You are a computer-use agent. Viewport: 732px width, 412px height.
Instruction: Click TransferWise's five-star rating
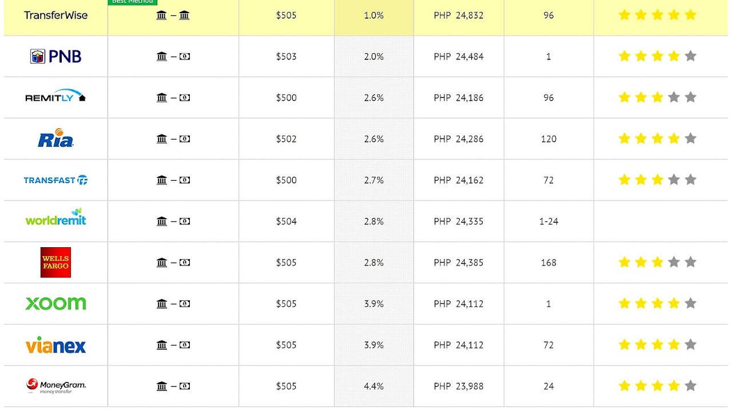click(658, 15)
